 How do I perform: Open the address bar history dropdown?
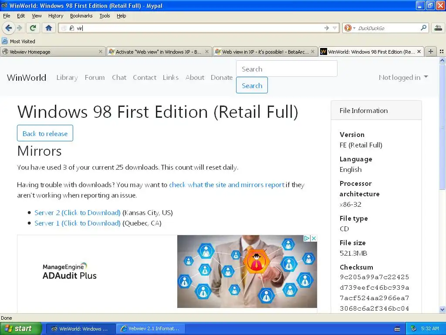pos(335,28)
